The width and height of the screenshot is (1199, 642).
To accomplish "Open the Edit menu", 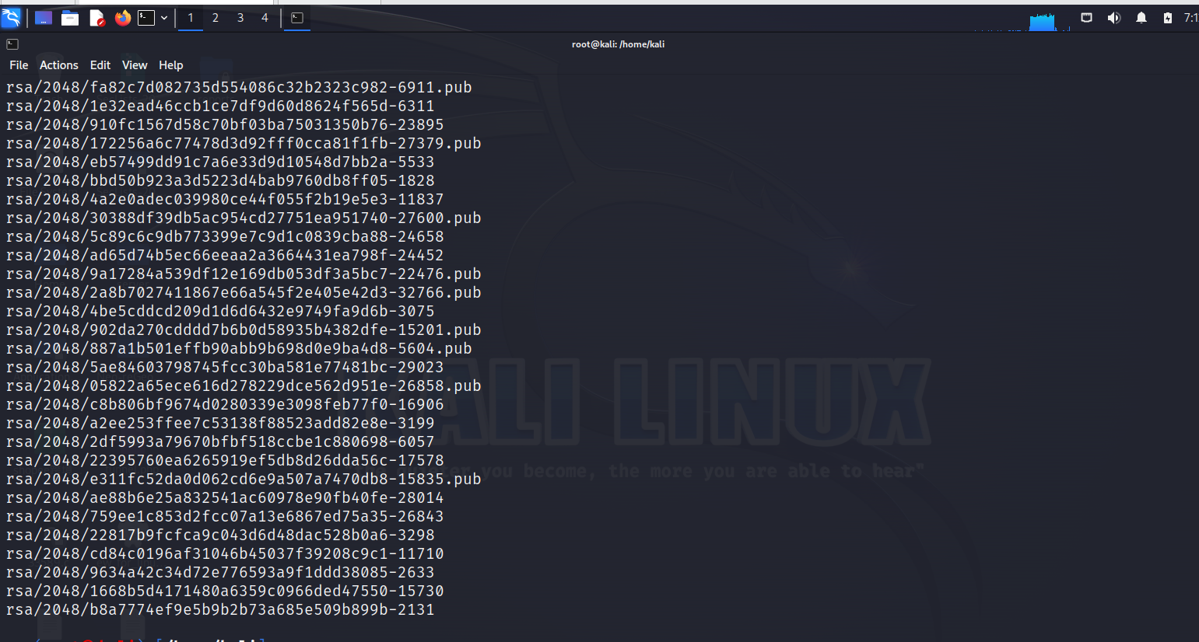I will pyautogui.click(x=100, y=65).
